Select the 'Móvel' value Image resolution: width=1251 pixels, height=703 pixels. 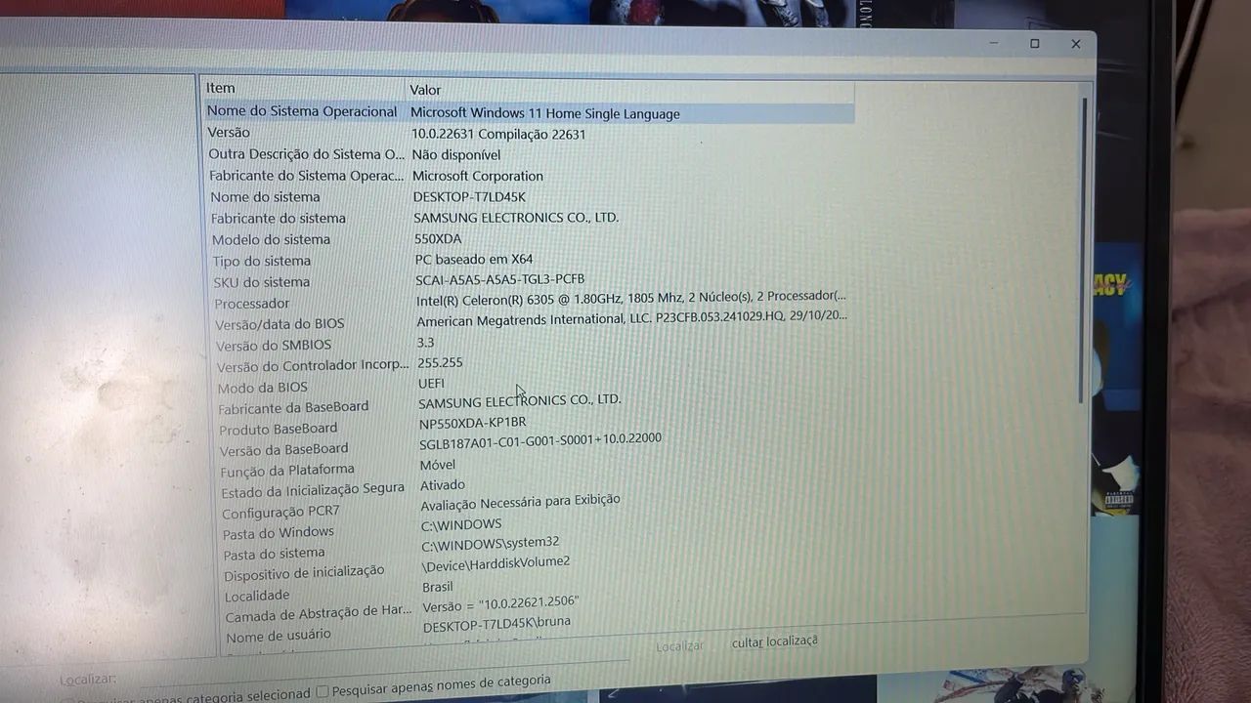coord(438,465)
